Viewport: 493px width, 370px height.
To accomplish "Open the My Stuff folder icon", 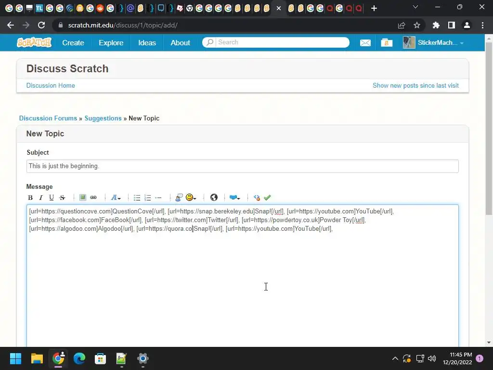I will click(x=387, y=43).
